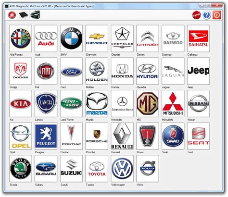228x197 pixels.
Task: Click the 'Holden' caption text
Action: coord(90,87)
